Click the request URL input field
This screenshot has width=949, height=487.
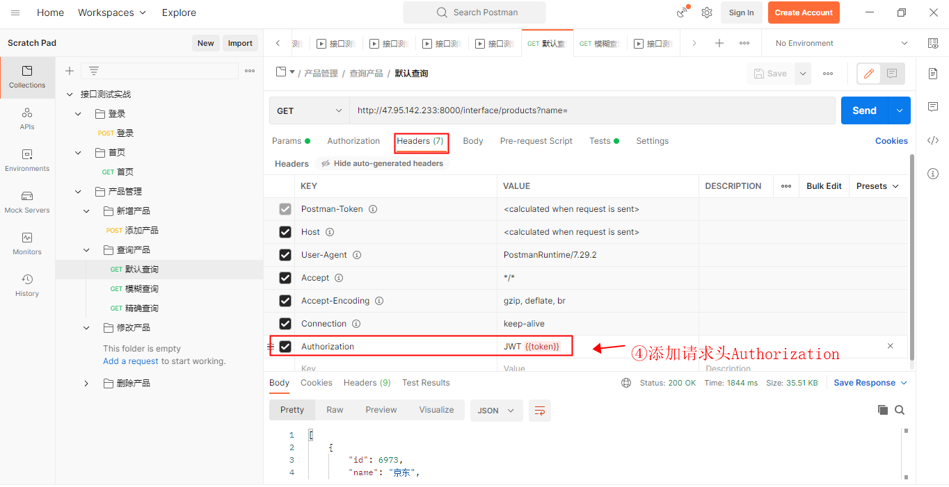point(592,110)
